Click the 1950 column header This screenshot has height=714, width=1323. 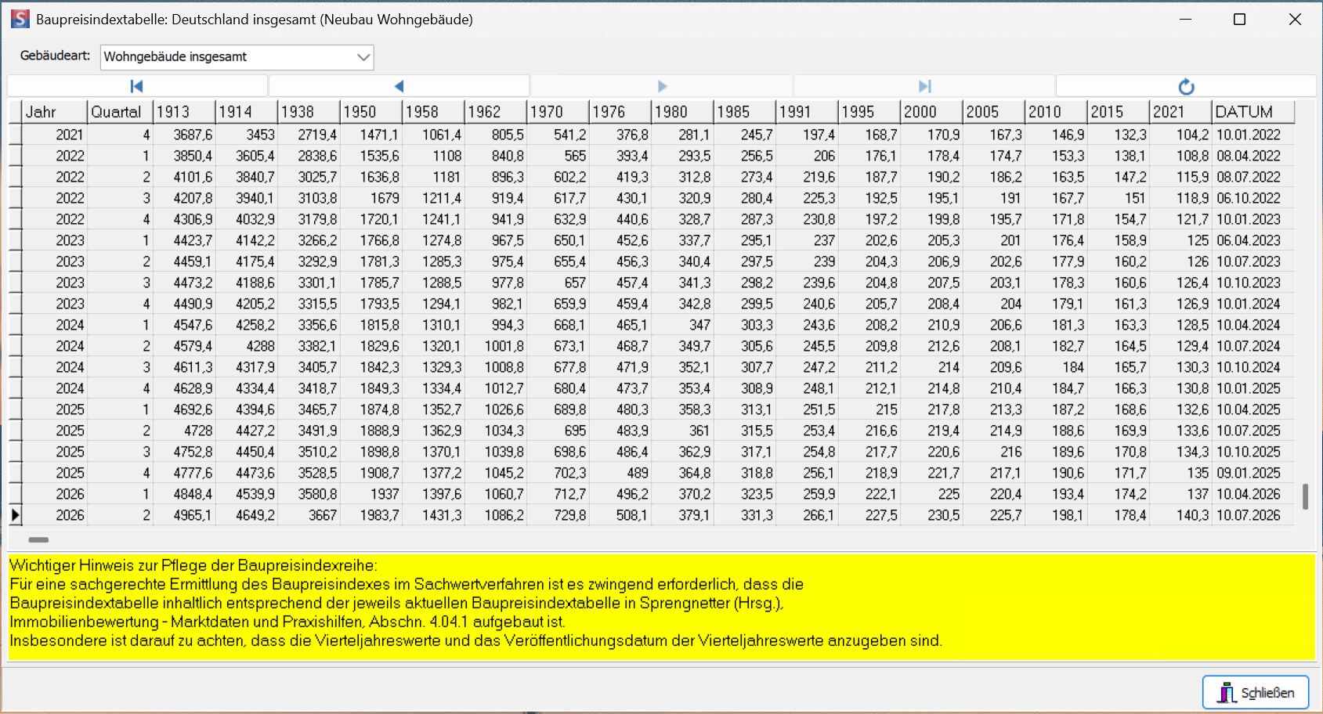point(371,112)
